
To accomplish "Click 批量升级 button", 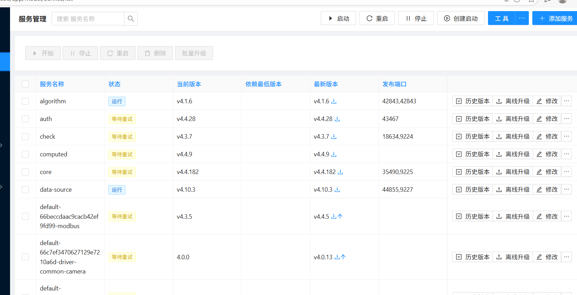I will click(194, 53).
